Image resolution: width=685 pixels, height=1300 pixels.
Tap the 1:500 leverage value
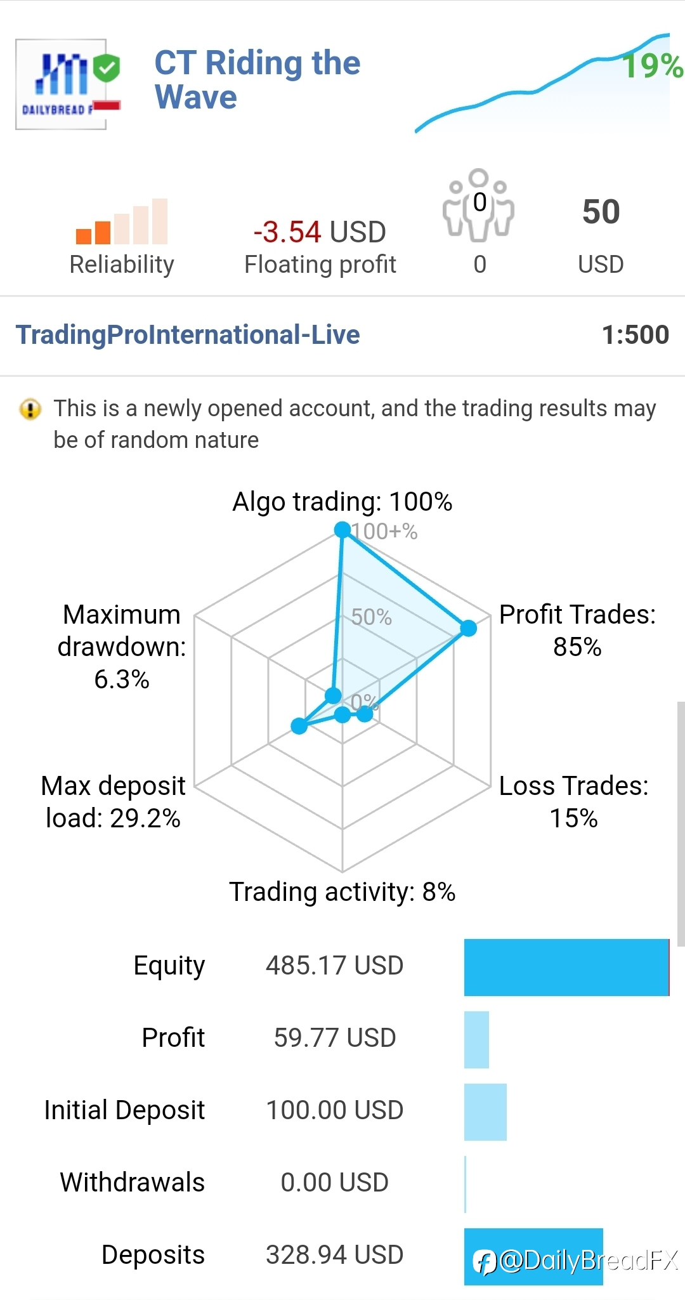[635, 334]
